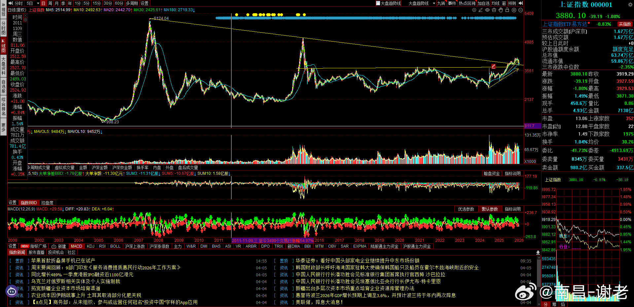Open the 自选股 sidebar section

pos(3,86)
